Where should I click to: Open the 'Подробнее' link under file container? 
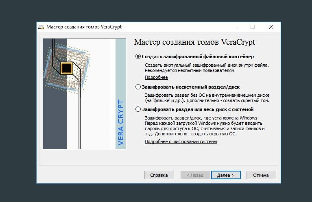click(156, 77)
